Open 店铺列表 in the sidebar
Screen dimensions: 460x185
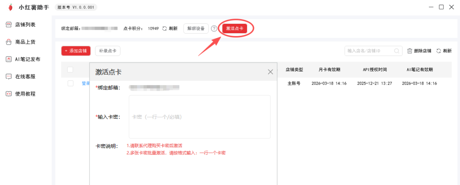coord(21,25)
